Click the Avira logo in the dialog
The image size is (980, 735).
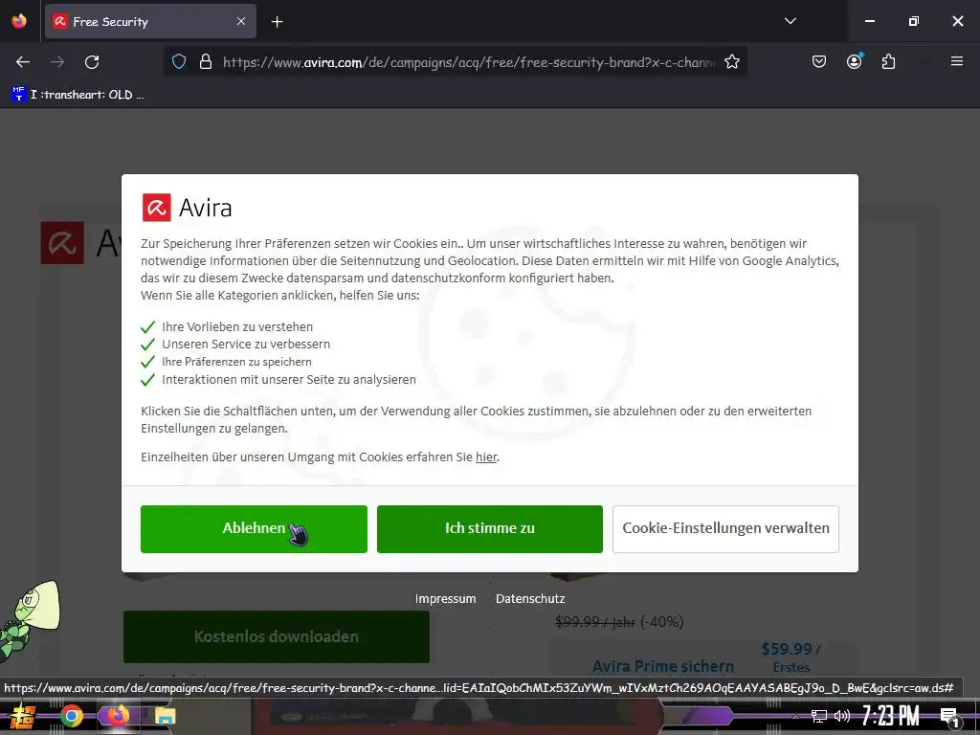pos(187,208)
